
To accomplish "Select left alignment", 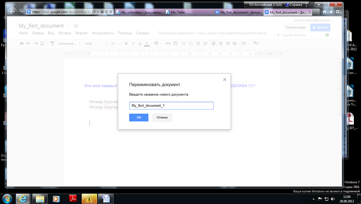I will click(214, 44).
